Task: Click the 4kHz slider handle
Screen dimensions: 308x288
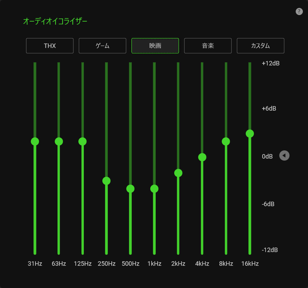Action: (x=202, y=157)
